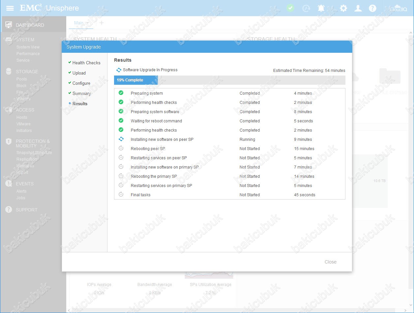Click the Dashboard icon in sidebar
The width and height of the screenshot is (414, 313).
[9, 25]
